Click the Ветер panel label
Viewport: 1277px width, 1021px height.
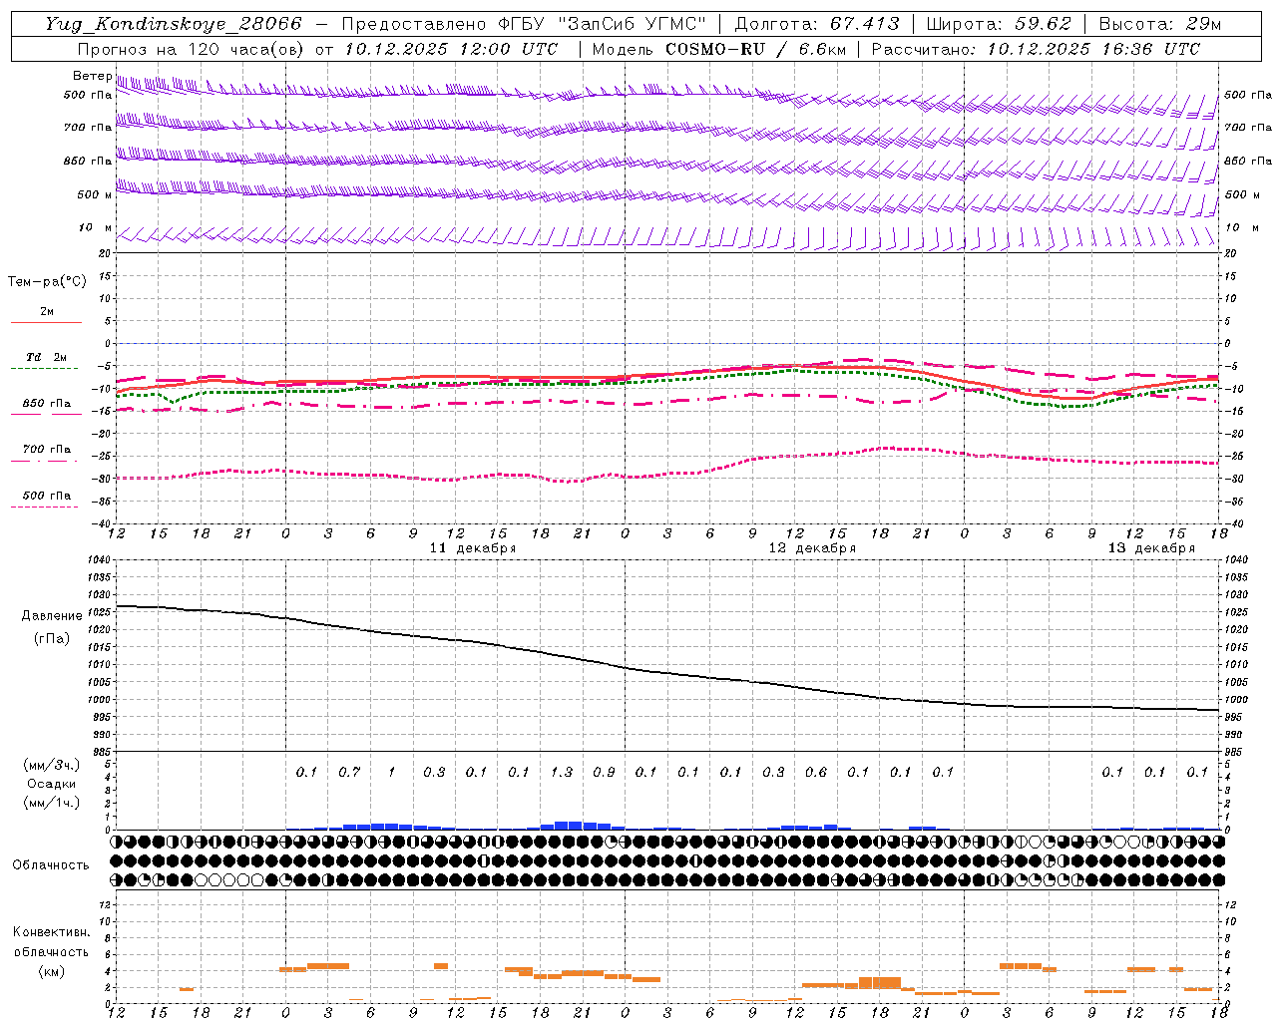92,76
